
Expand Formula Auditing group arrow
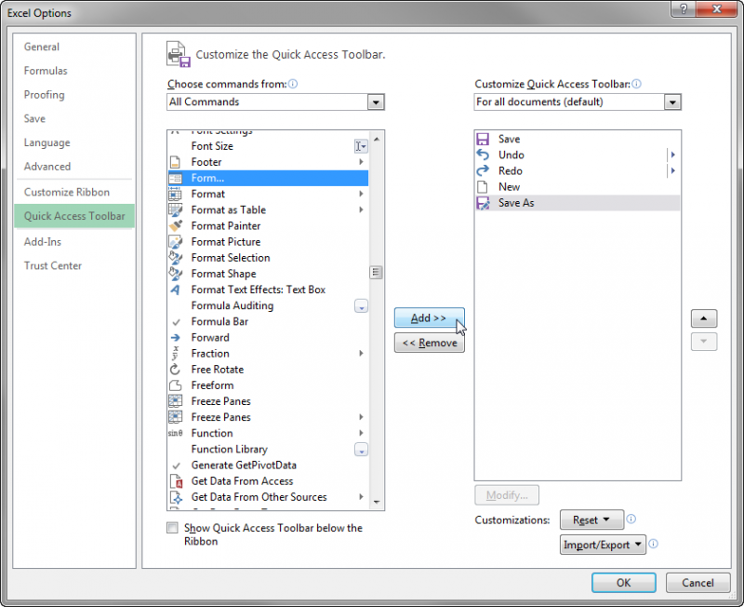pyautogui.click(x=361, y=306)
